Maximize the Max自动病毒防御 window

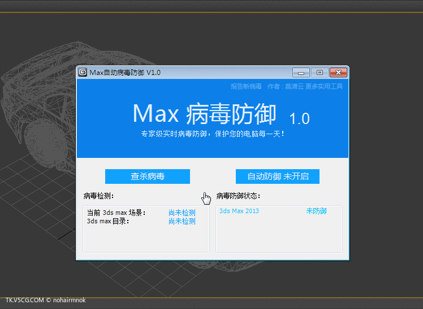coord(320,73)
